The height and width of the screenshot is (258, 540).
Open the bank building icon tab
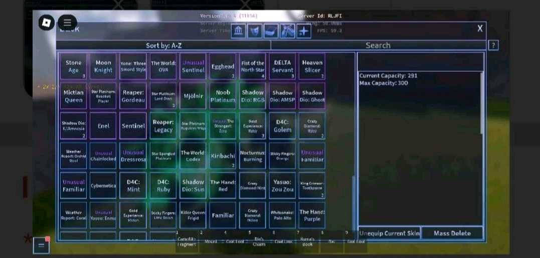(x=238, y=31)
